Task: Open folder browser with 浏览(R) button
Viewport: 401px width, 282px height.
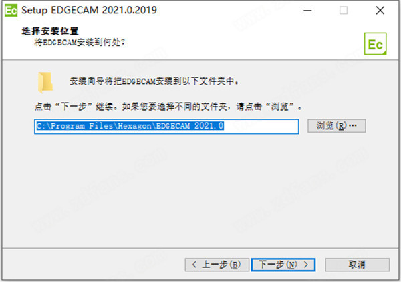Action: pyautogui.click(x=337, y=126)
